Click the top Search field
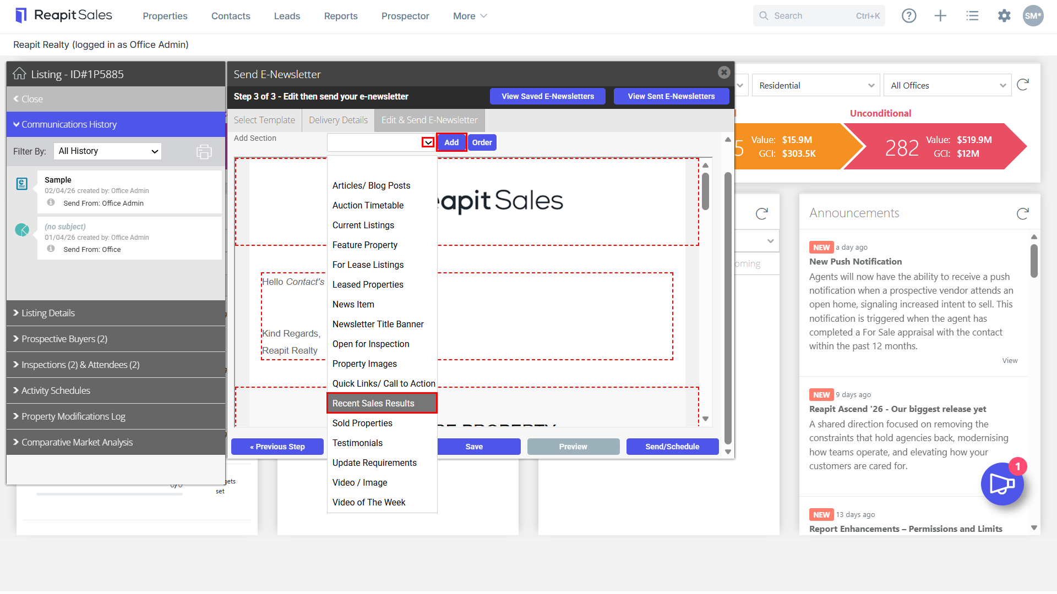Screen dimensions: 1057x594 (819, 16)
